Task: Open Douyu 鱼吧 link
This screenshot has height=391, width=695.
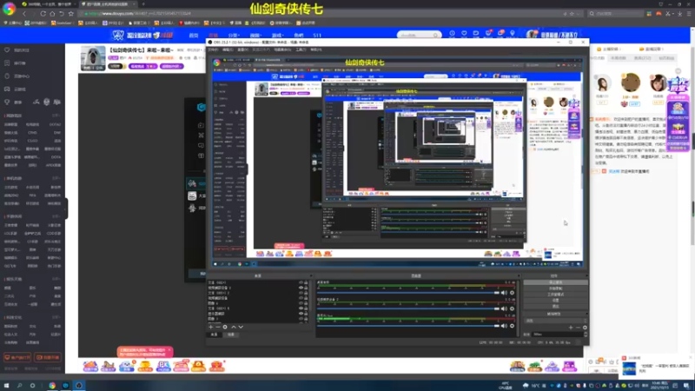Action: coord(299,35)
